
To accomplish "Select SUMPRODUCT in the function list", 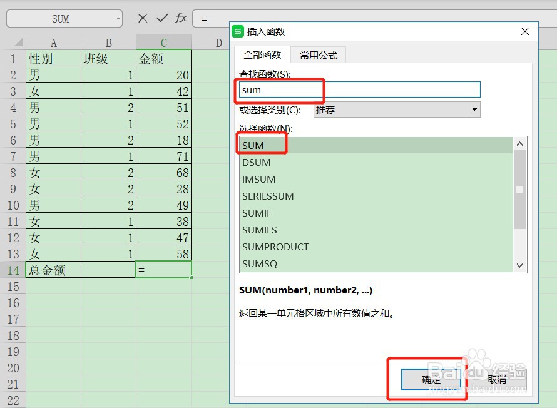I will [275, 247].
